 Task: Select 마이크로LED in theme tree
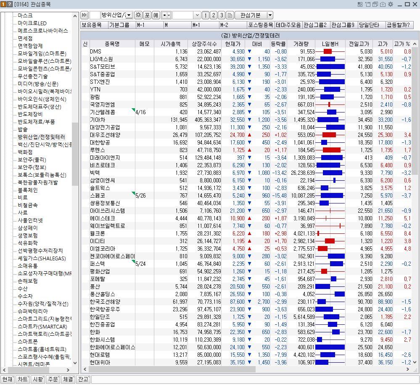point(32,23)
